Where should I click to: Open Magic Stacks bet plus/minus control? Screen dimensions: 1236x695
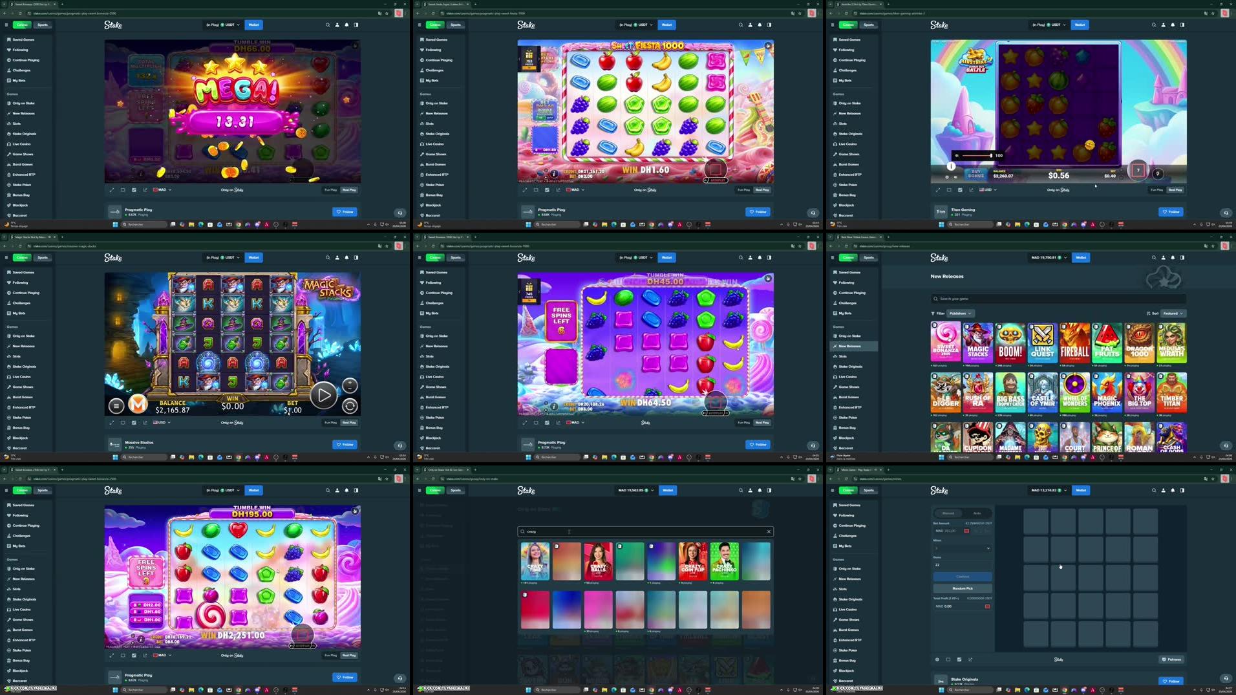point(350,385)
